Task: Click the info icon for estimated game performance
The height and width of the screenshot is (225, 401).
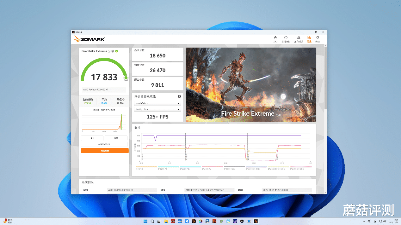Action: [x=179, y=96]
